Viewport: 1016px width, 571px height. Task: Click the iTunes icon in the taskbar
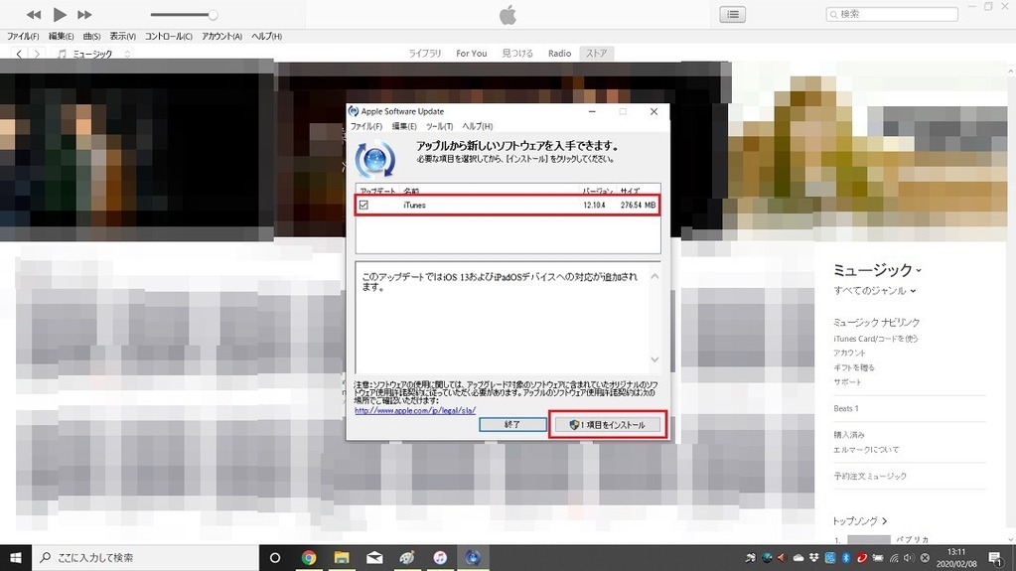tap(439, 557)
